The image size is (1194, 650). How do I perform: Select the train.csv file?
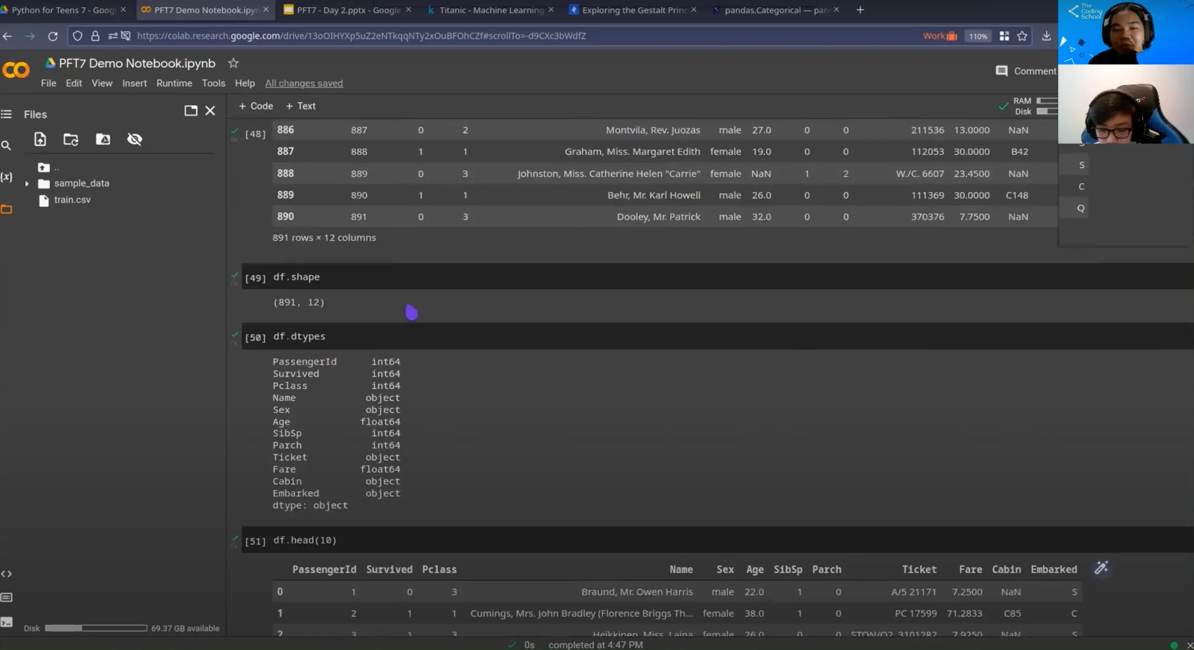pos(72,200)
